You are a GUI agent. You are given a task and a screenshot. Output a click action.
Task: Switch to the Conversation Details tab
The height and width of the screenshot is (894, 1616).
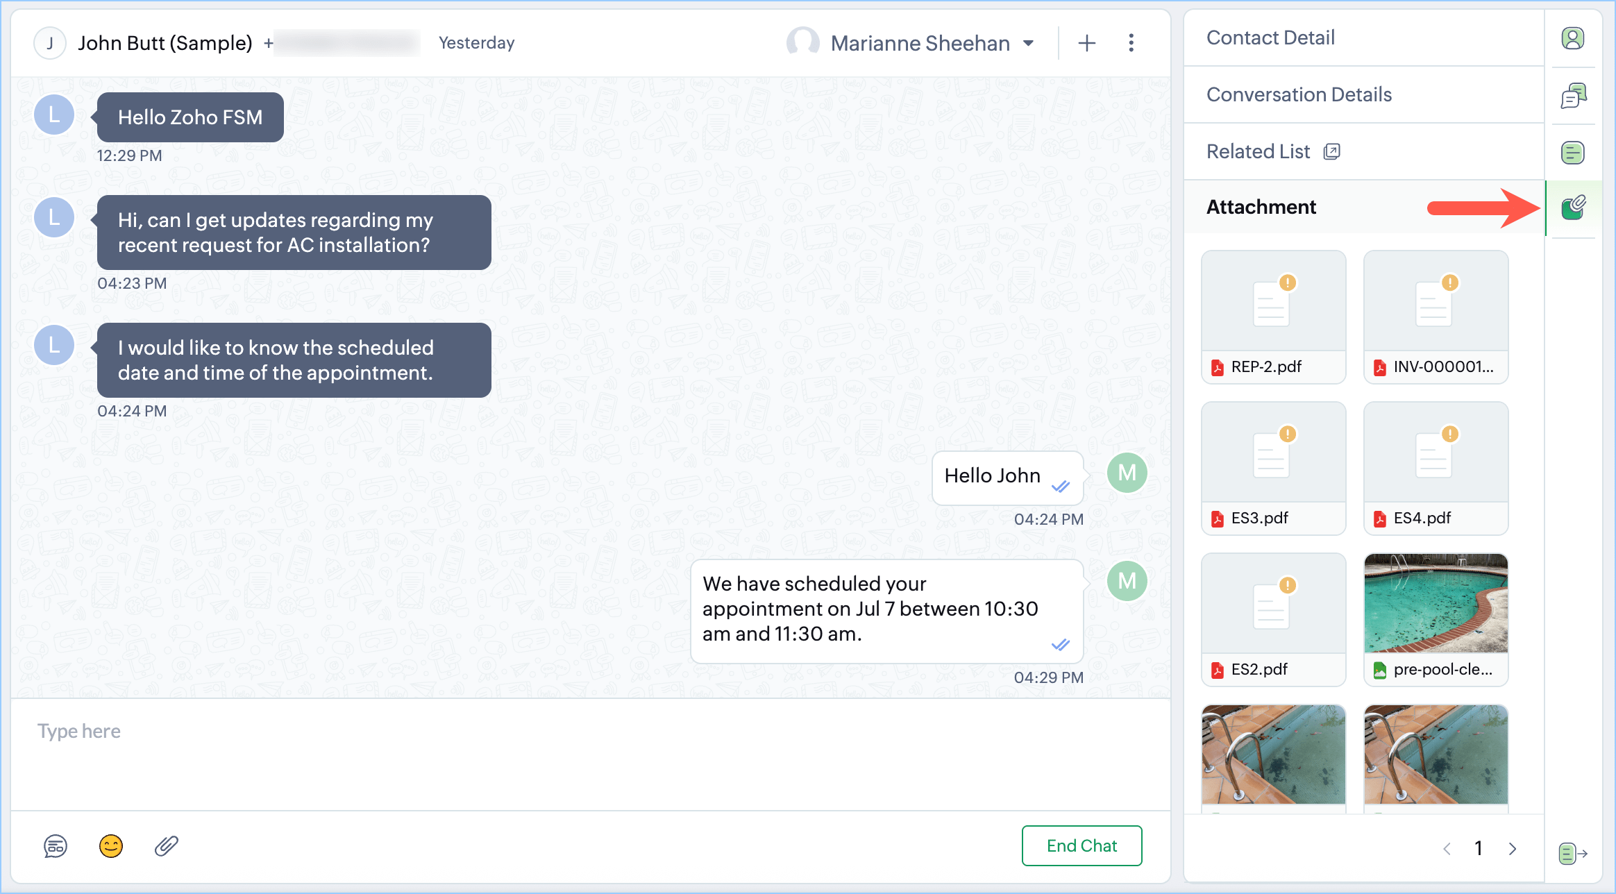click(1299, 94)
